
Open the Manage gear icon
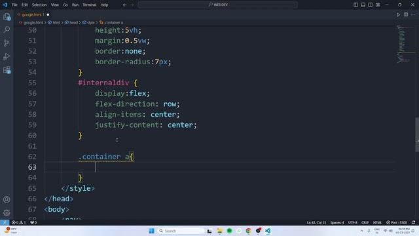7,212
